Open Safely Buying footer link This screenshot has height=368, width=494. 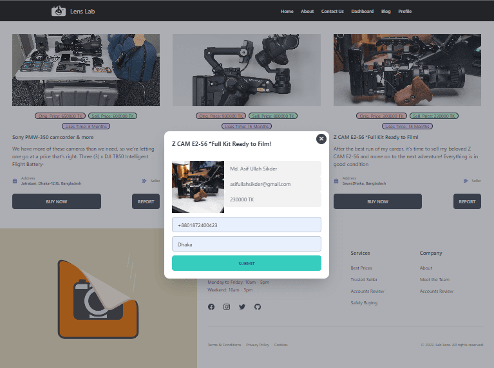point(364,303)
